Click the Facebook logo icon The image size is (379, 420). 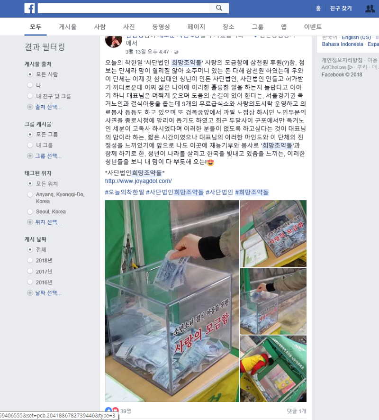(29, 8)
